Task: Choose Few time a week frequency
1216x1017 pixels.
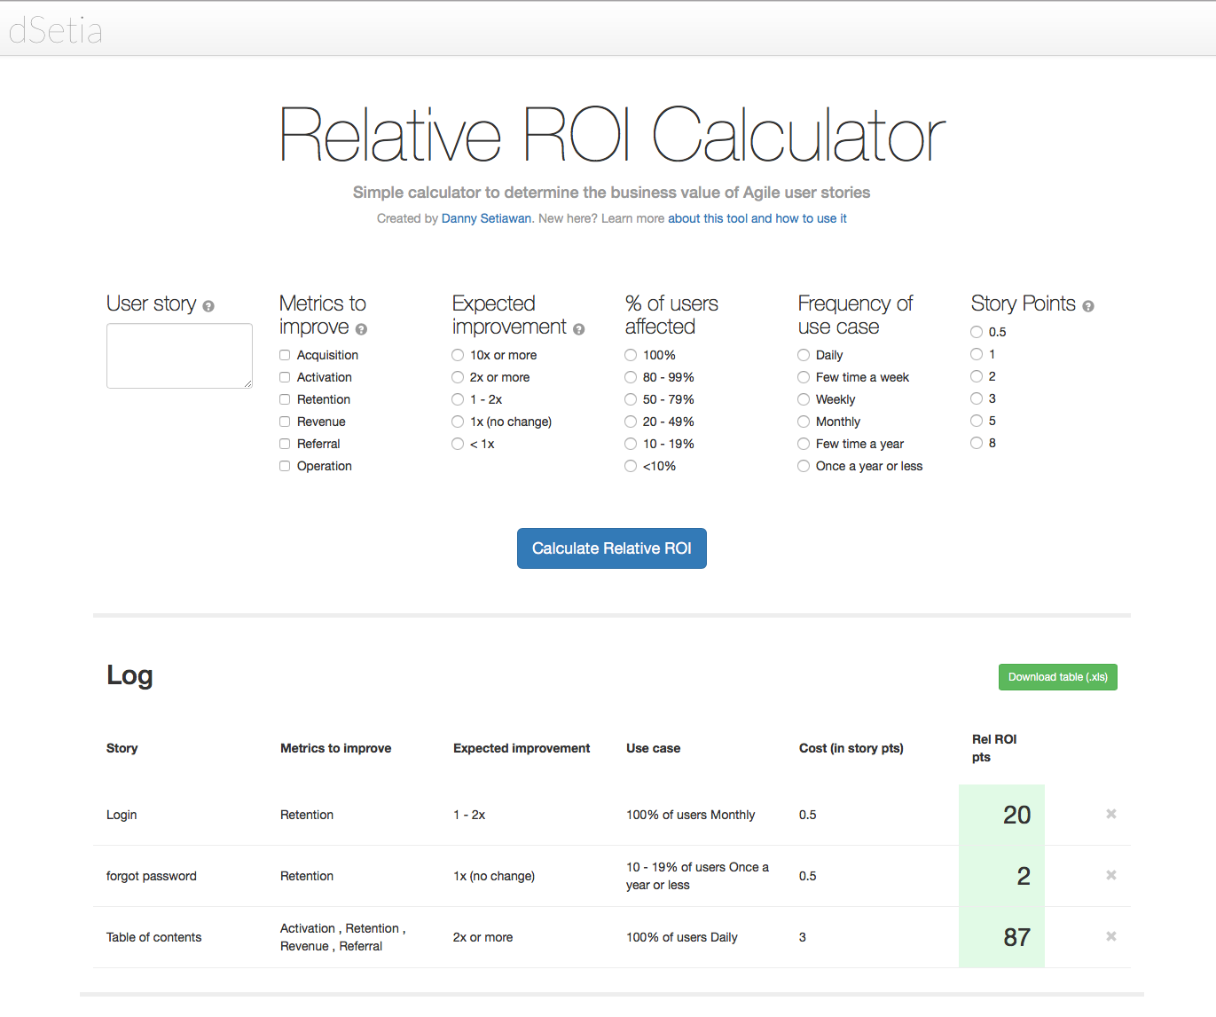Action: point(804,377)
